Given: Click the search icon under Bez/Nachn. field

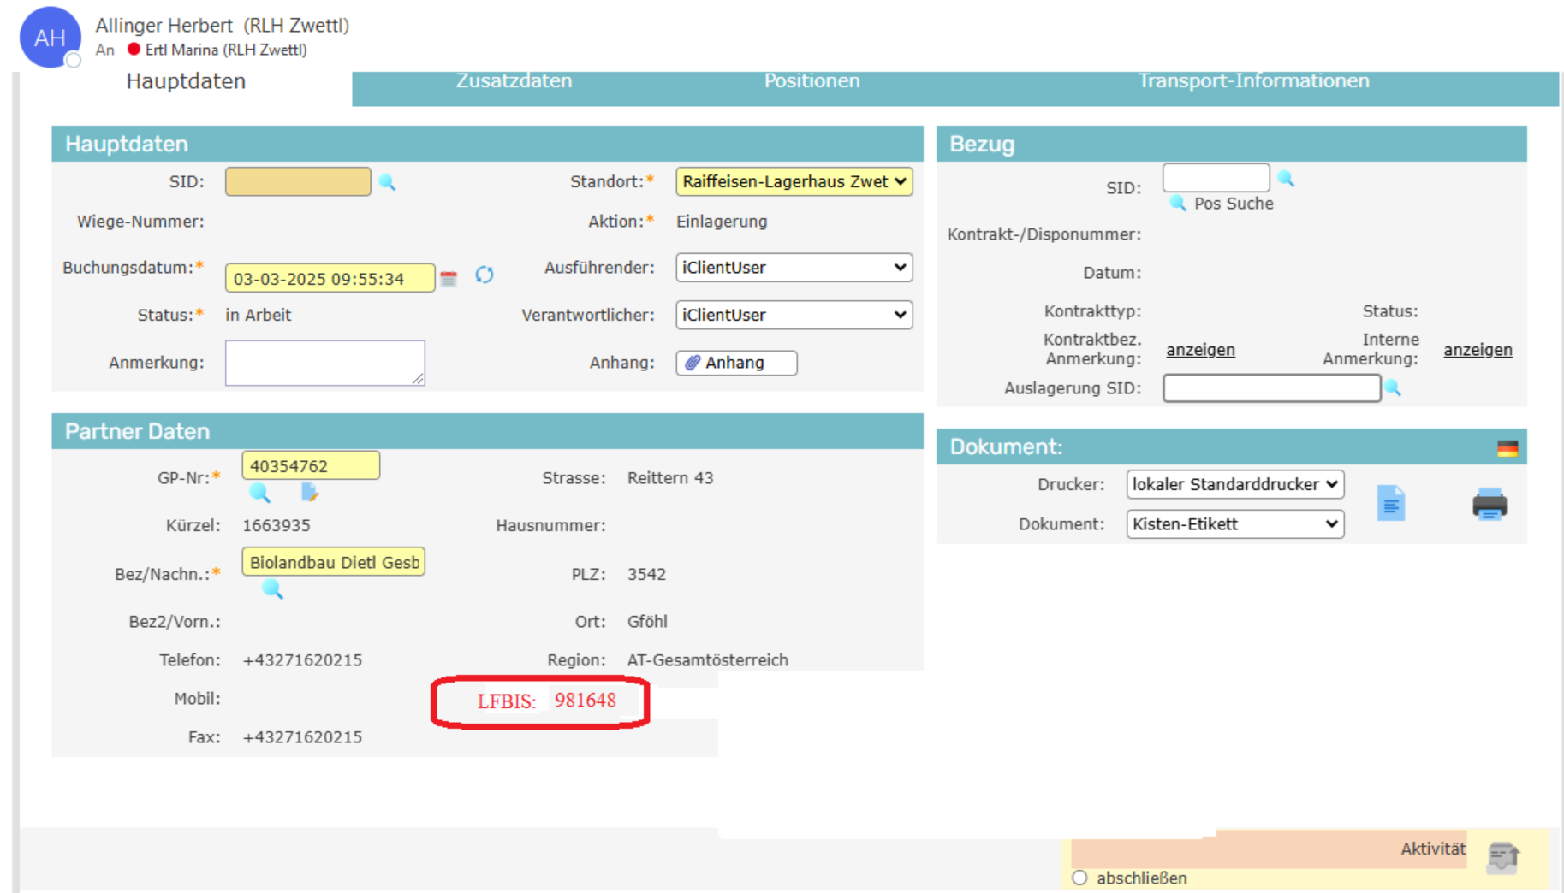Looking at the screenshot, I should pyautogui.click(x=272, y=588).
